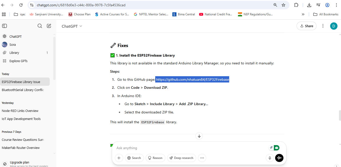Open the account avatar D
Screen dimensions: 341x167
[334, 26]
